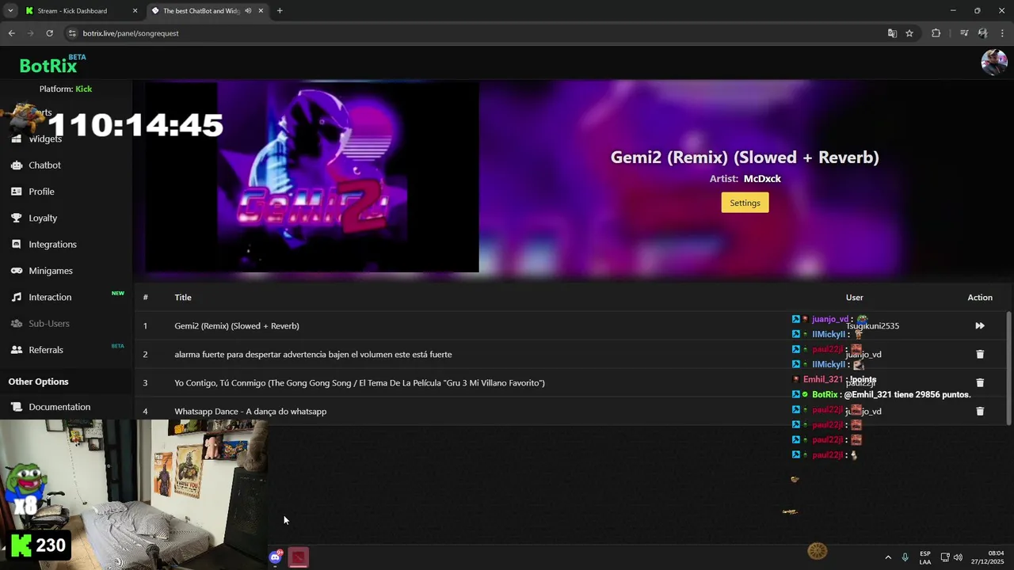The width and height of the screenshot is (1014, 570).
Task: Click the Sub-Users group icon
Action: click(x=16, y=324)
